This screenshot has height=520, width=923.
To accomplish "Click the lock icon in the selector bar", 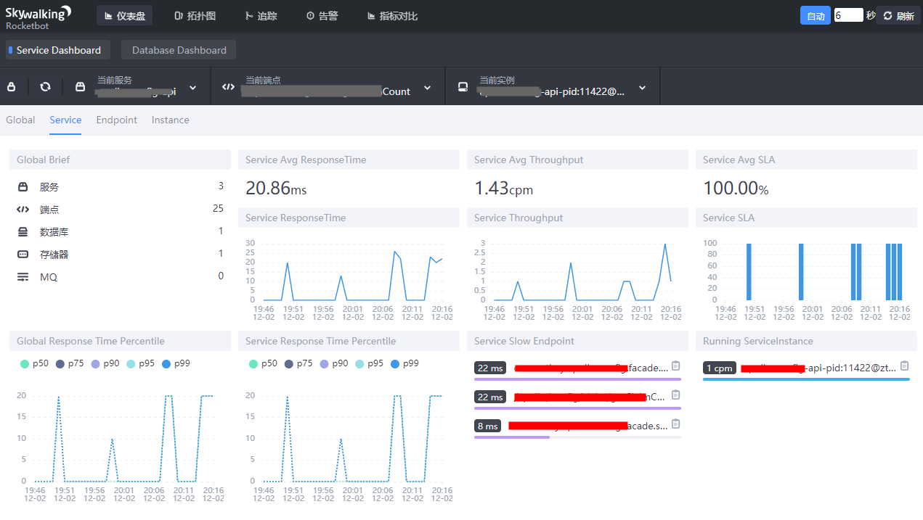I will tap(11, 87).
